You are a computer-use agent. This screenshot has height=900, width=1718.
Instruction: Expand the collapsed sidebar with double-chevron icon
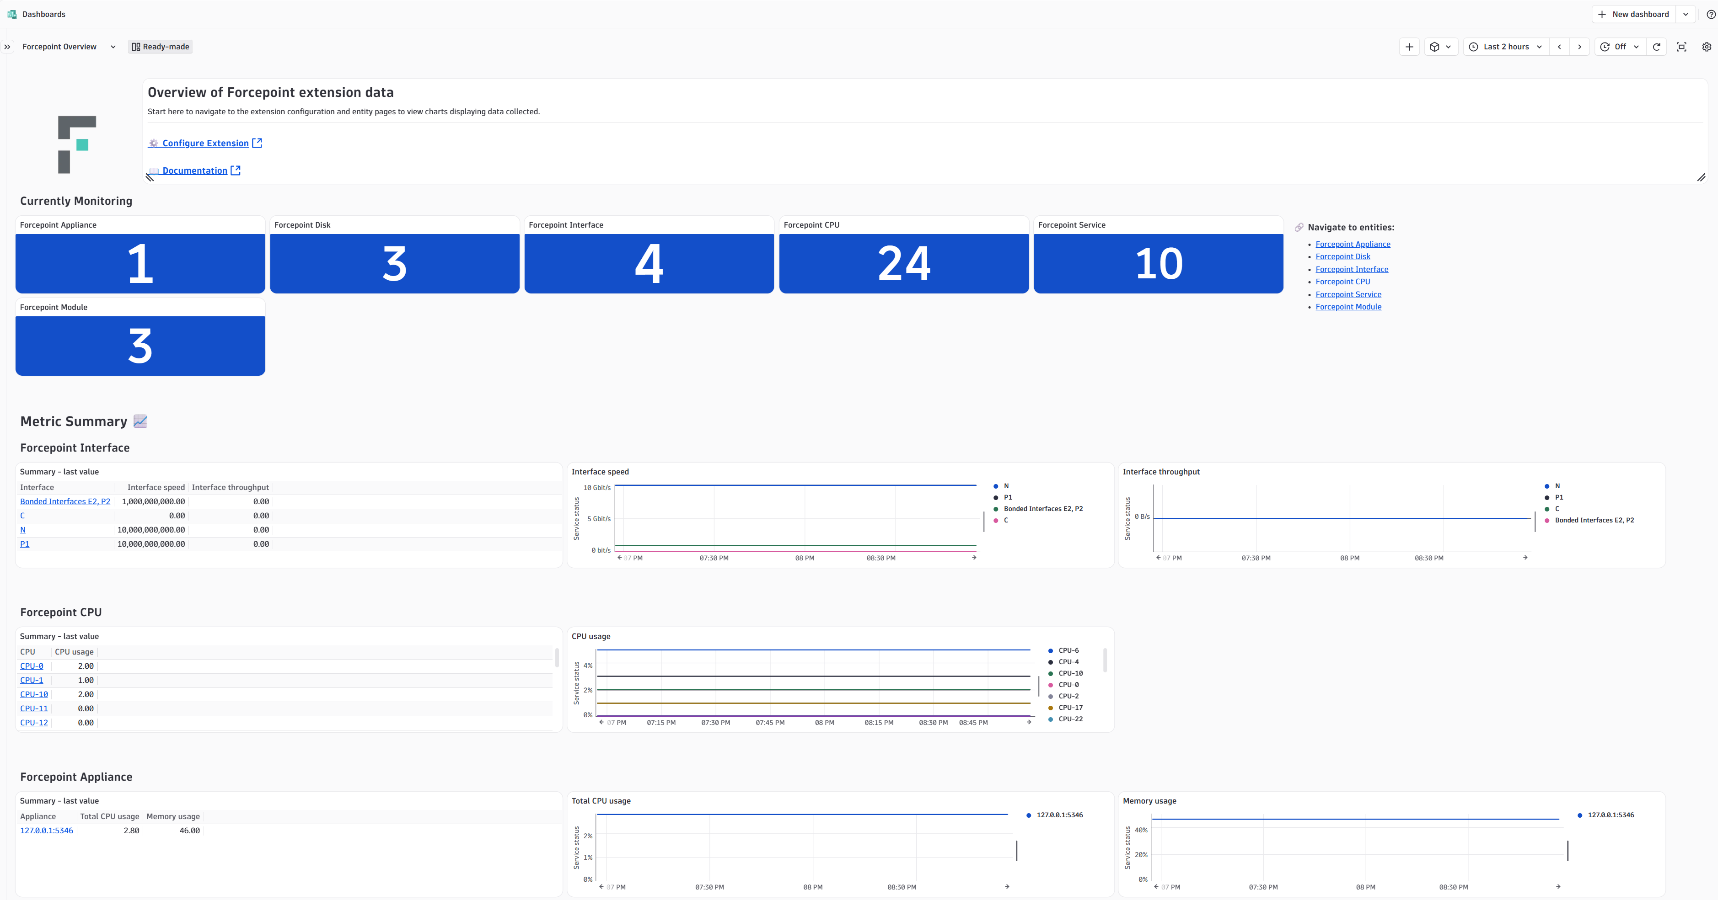[x=7, y=47]
